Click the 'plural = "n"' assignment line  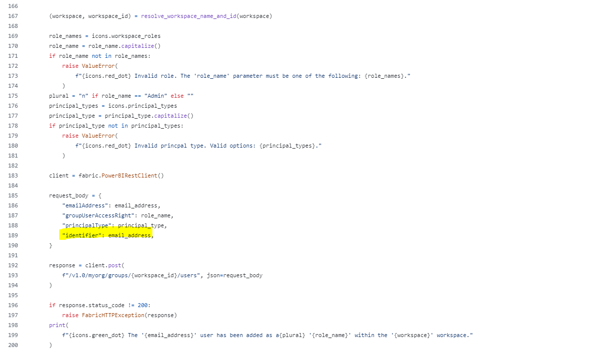121,96
